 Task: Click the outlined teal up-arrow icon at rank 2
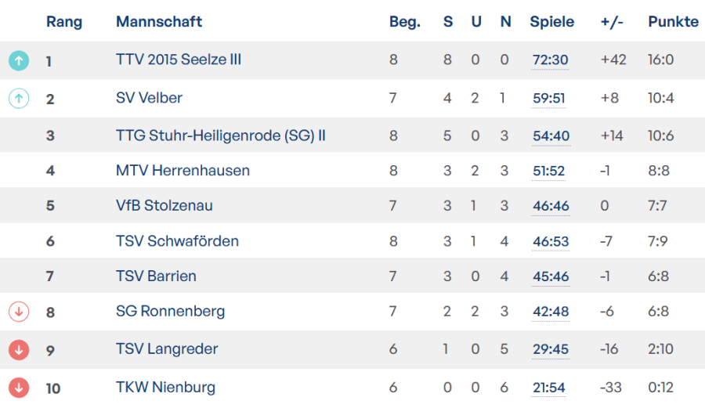click(19, 98)
